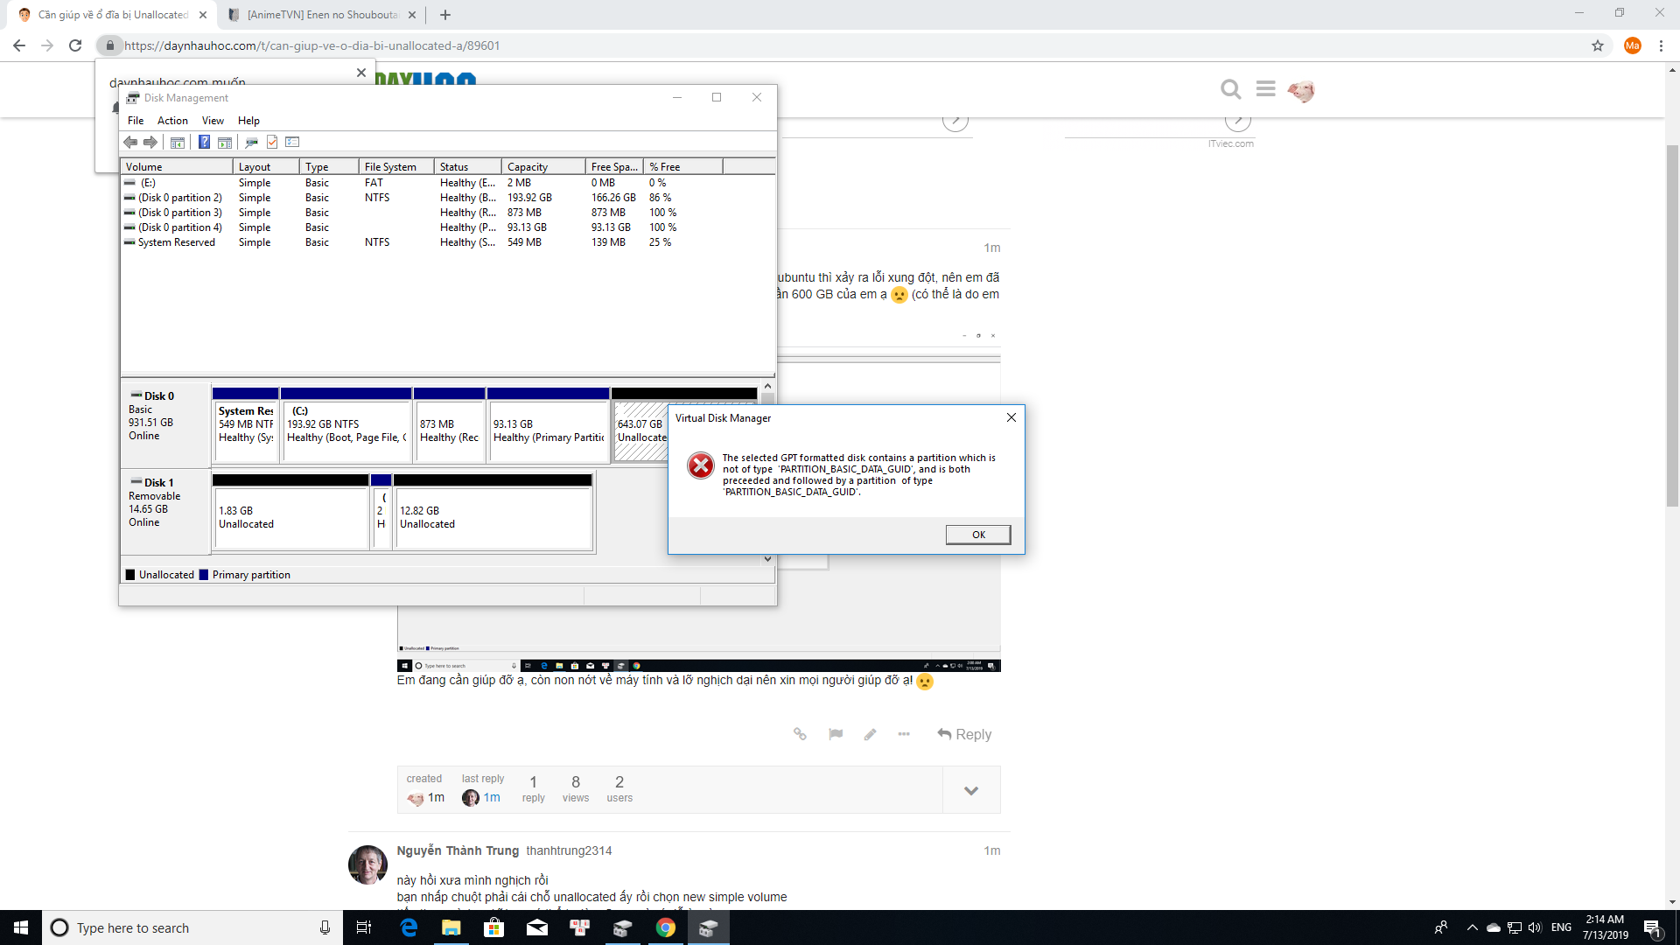Show more post actions ellipsis

click(x=904, y=734)
